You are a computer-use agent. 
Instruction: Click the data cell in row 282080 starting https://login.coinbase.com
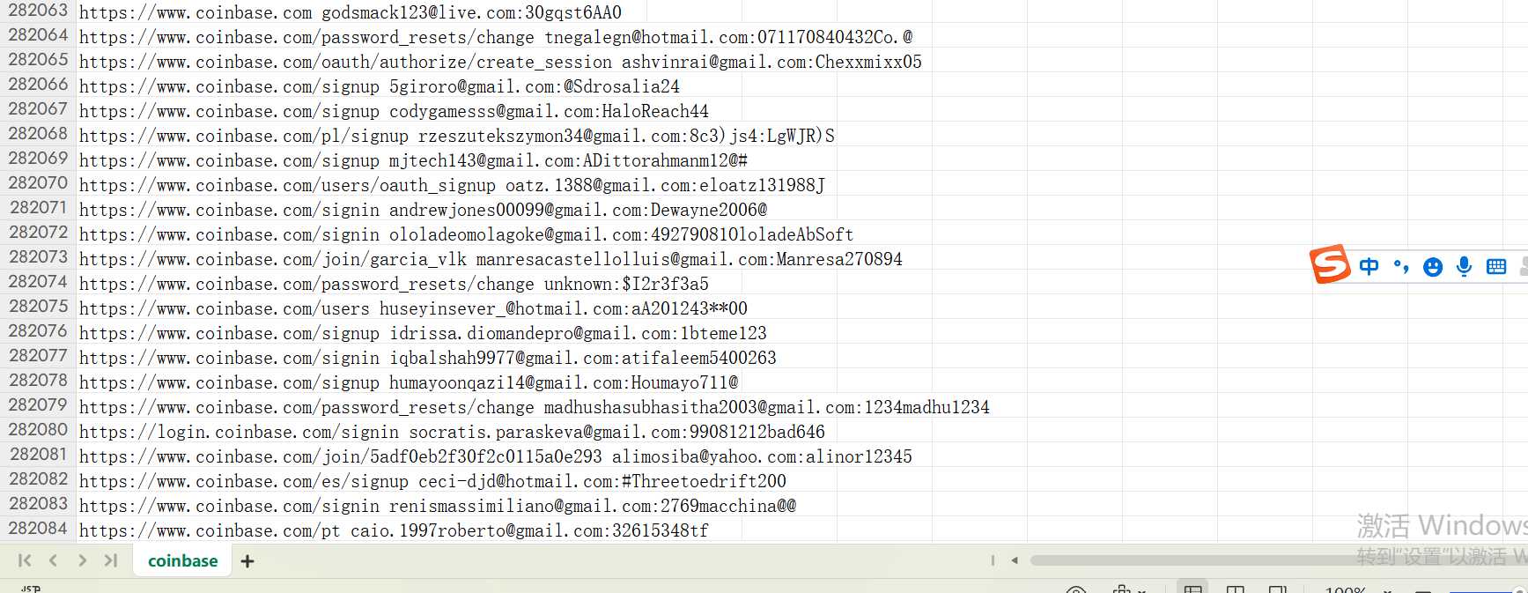pos(452,432)
